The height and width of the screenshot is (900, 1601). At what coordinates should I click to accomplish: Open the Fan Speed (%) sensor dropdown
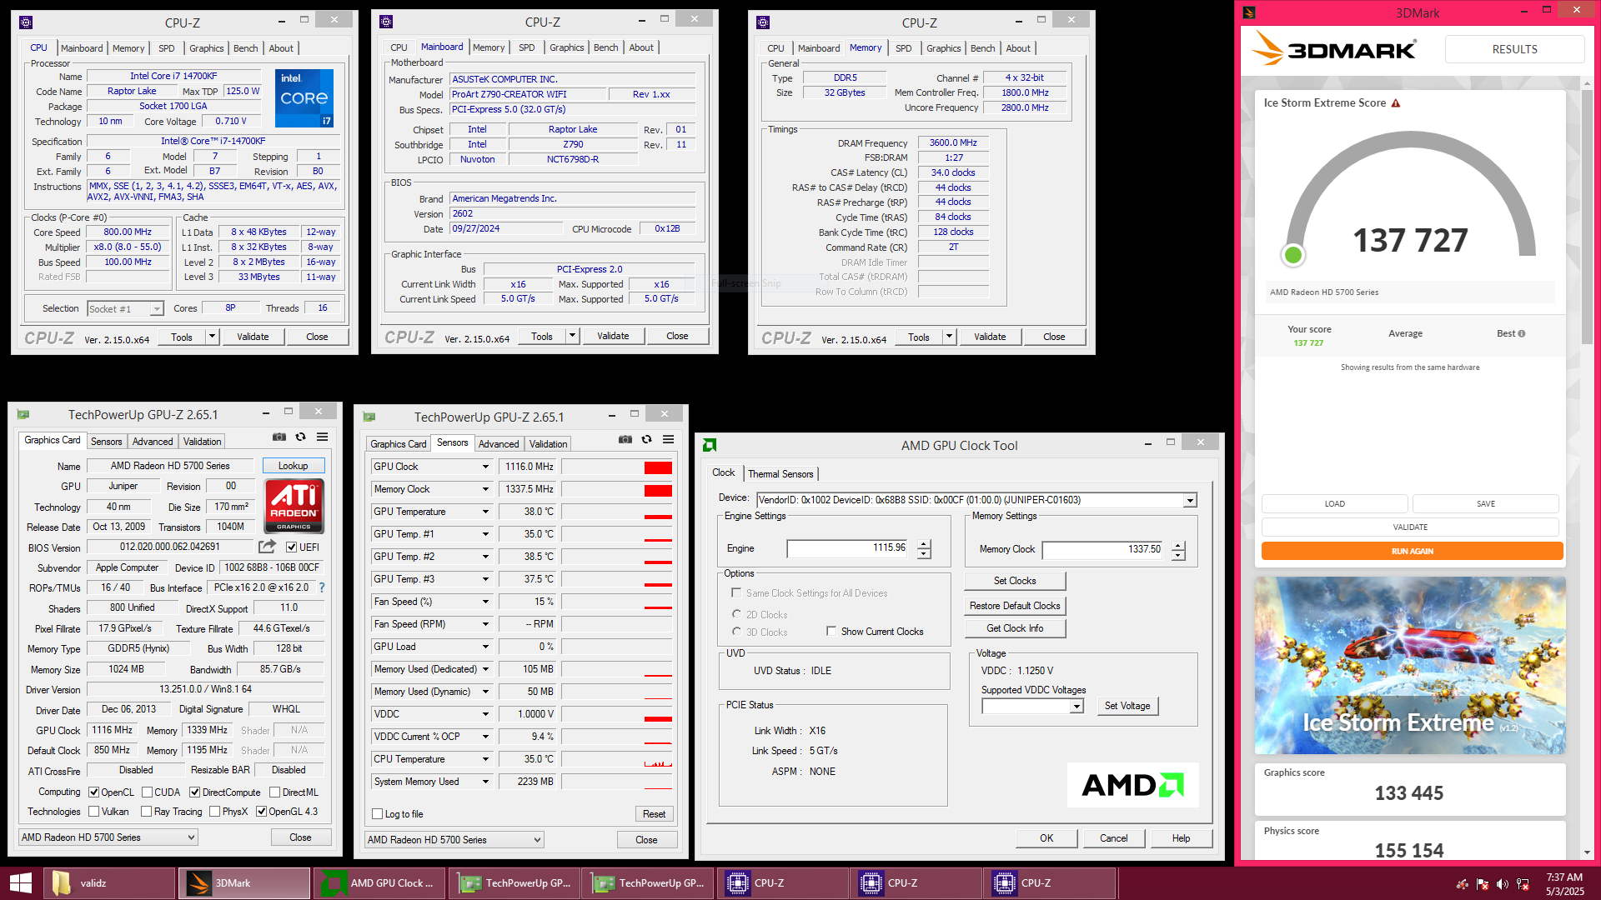485,602
